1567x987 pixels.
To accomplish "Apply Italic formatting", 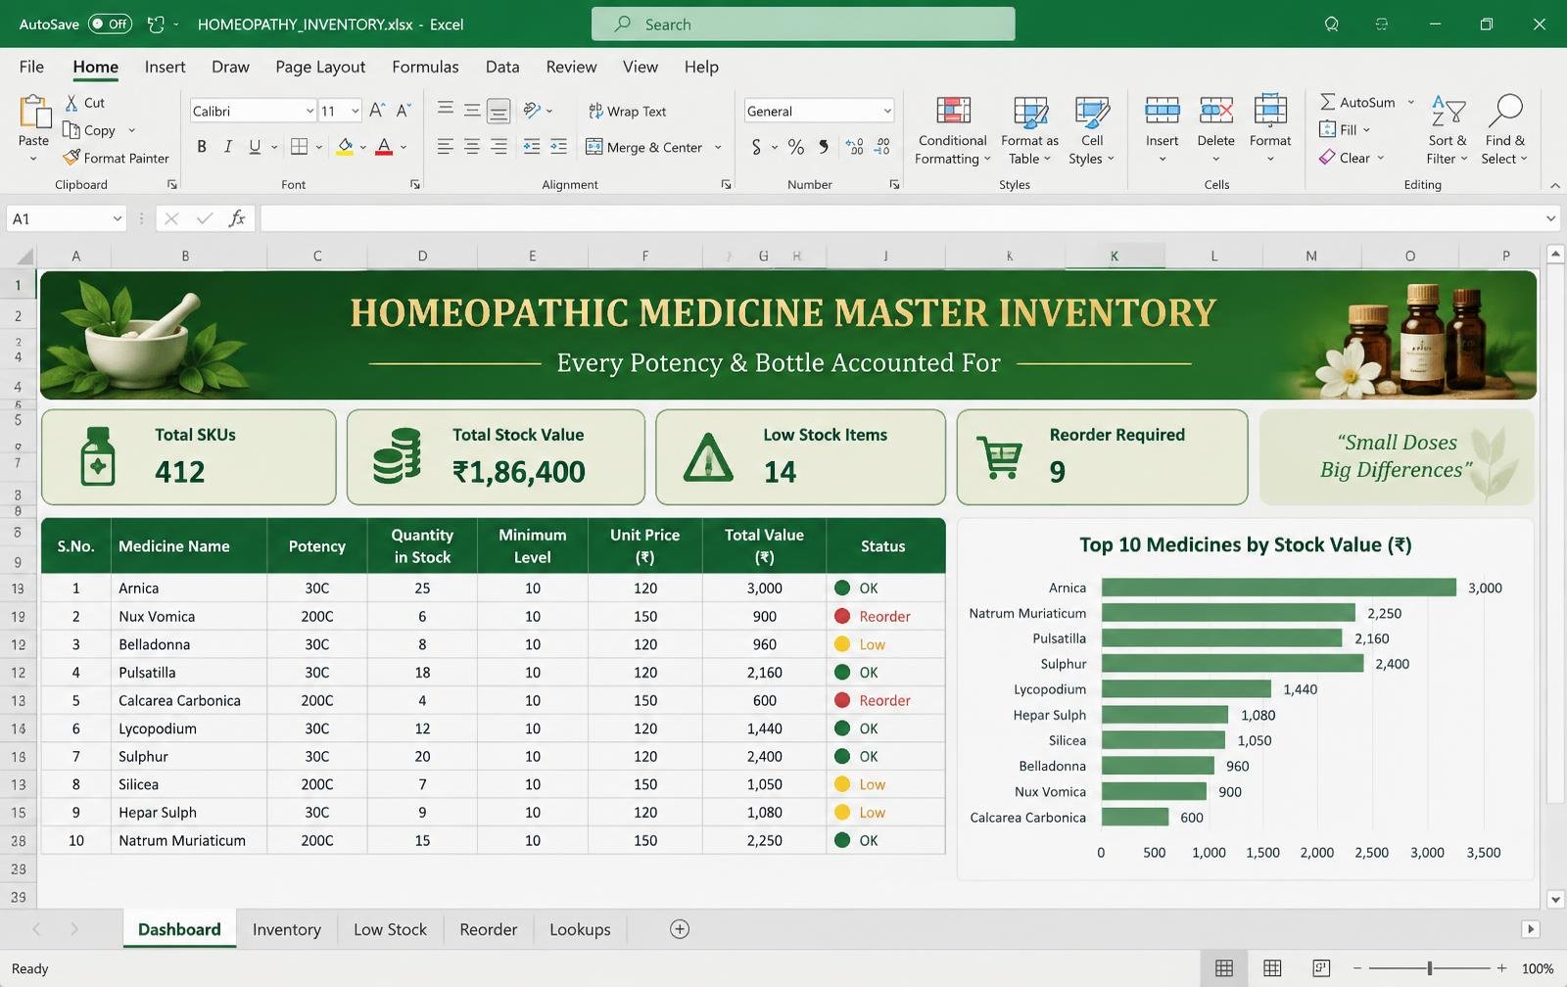I will 228,147.
